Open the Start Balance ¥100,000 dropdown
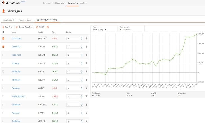This screenshot has height=123, width=205. click(x=125, y=29)
